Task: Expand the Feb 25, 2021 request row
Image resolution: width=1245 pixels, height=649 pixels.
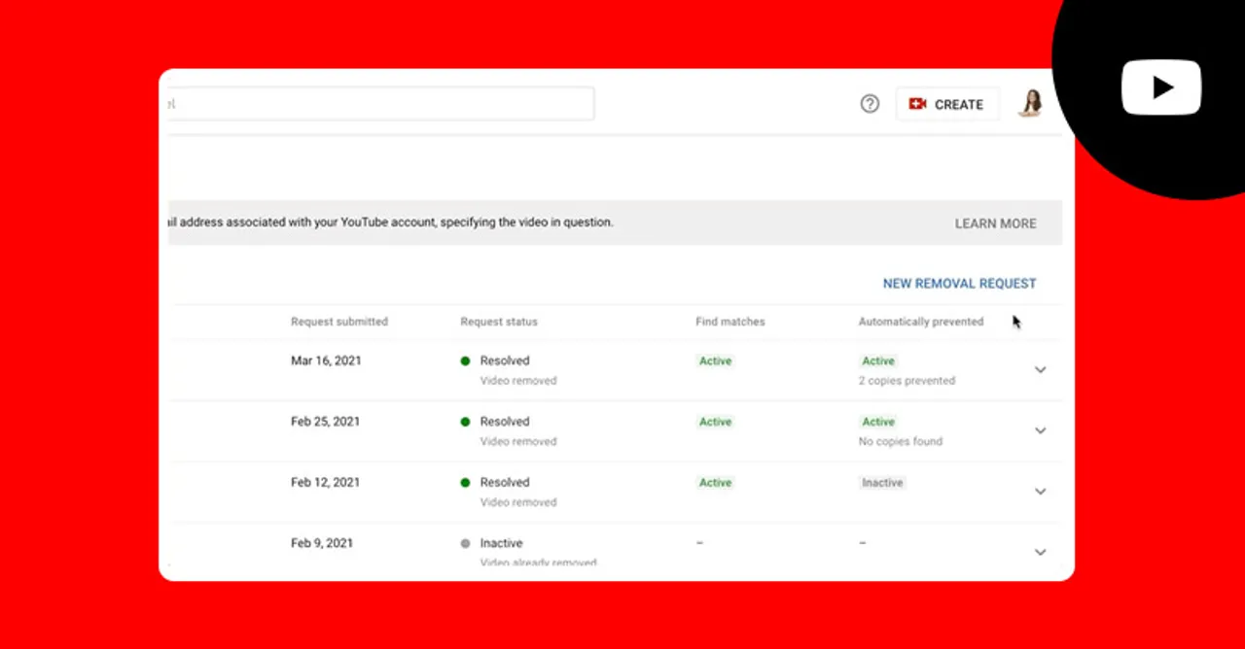Action: pyautogui.click(x=1040, y=430)
